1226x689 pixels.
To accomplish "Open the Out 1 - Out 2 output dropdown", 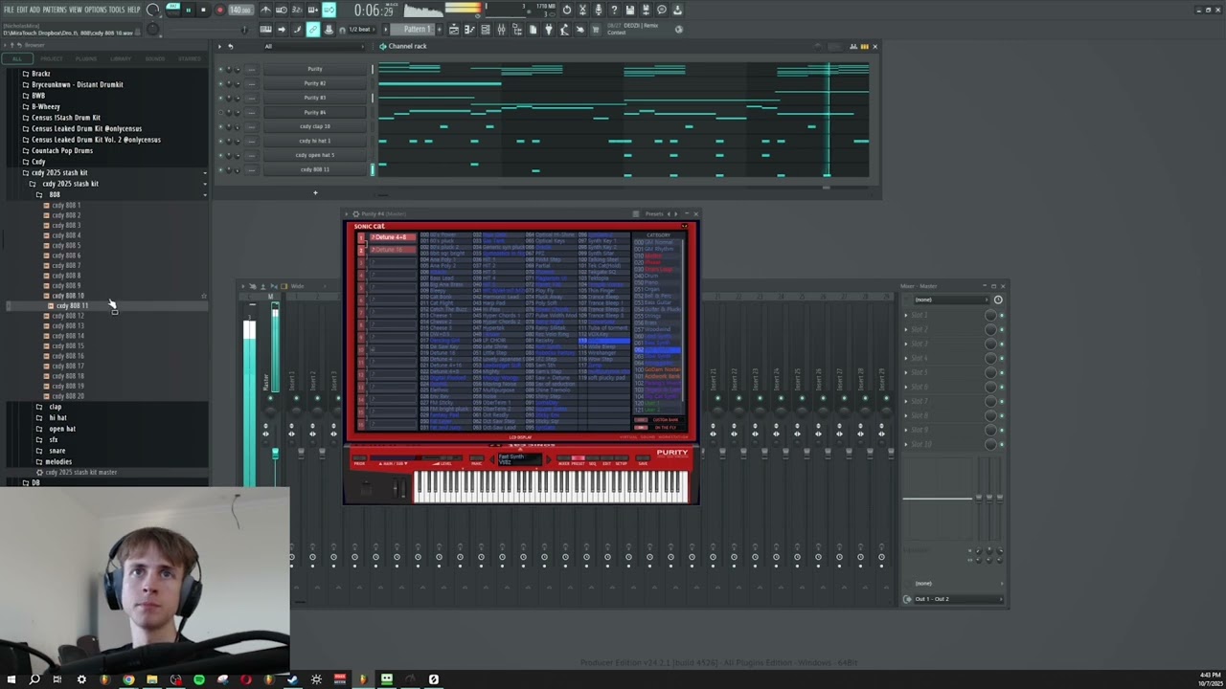I will point(957,599).
